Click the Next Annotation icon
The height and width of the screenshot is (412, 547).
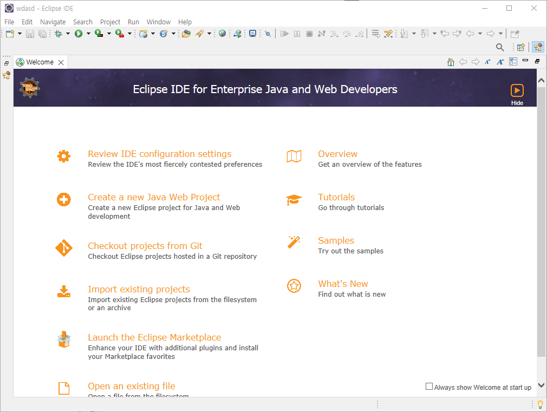pos(404,34)
